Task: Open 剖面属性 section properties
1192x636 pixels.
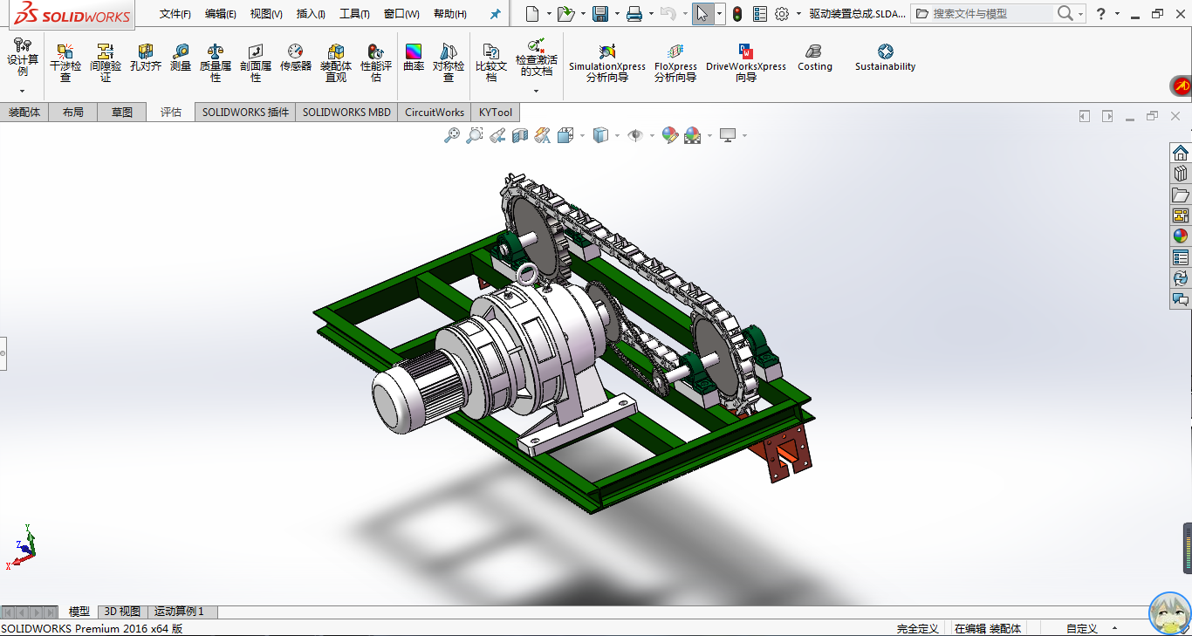Action: coord(256,63)
